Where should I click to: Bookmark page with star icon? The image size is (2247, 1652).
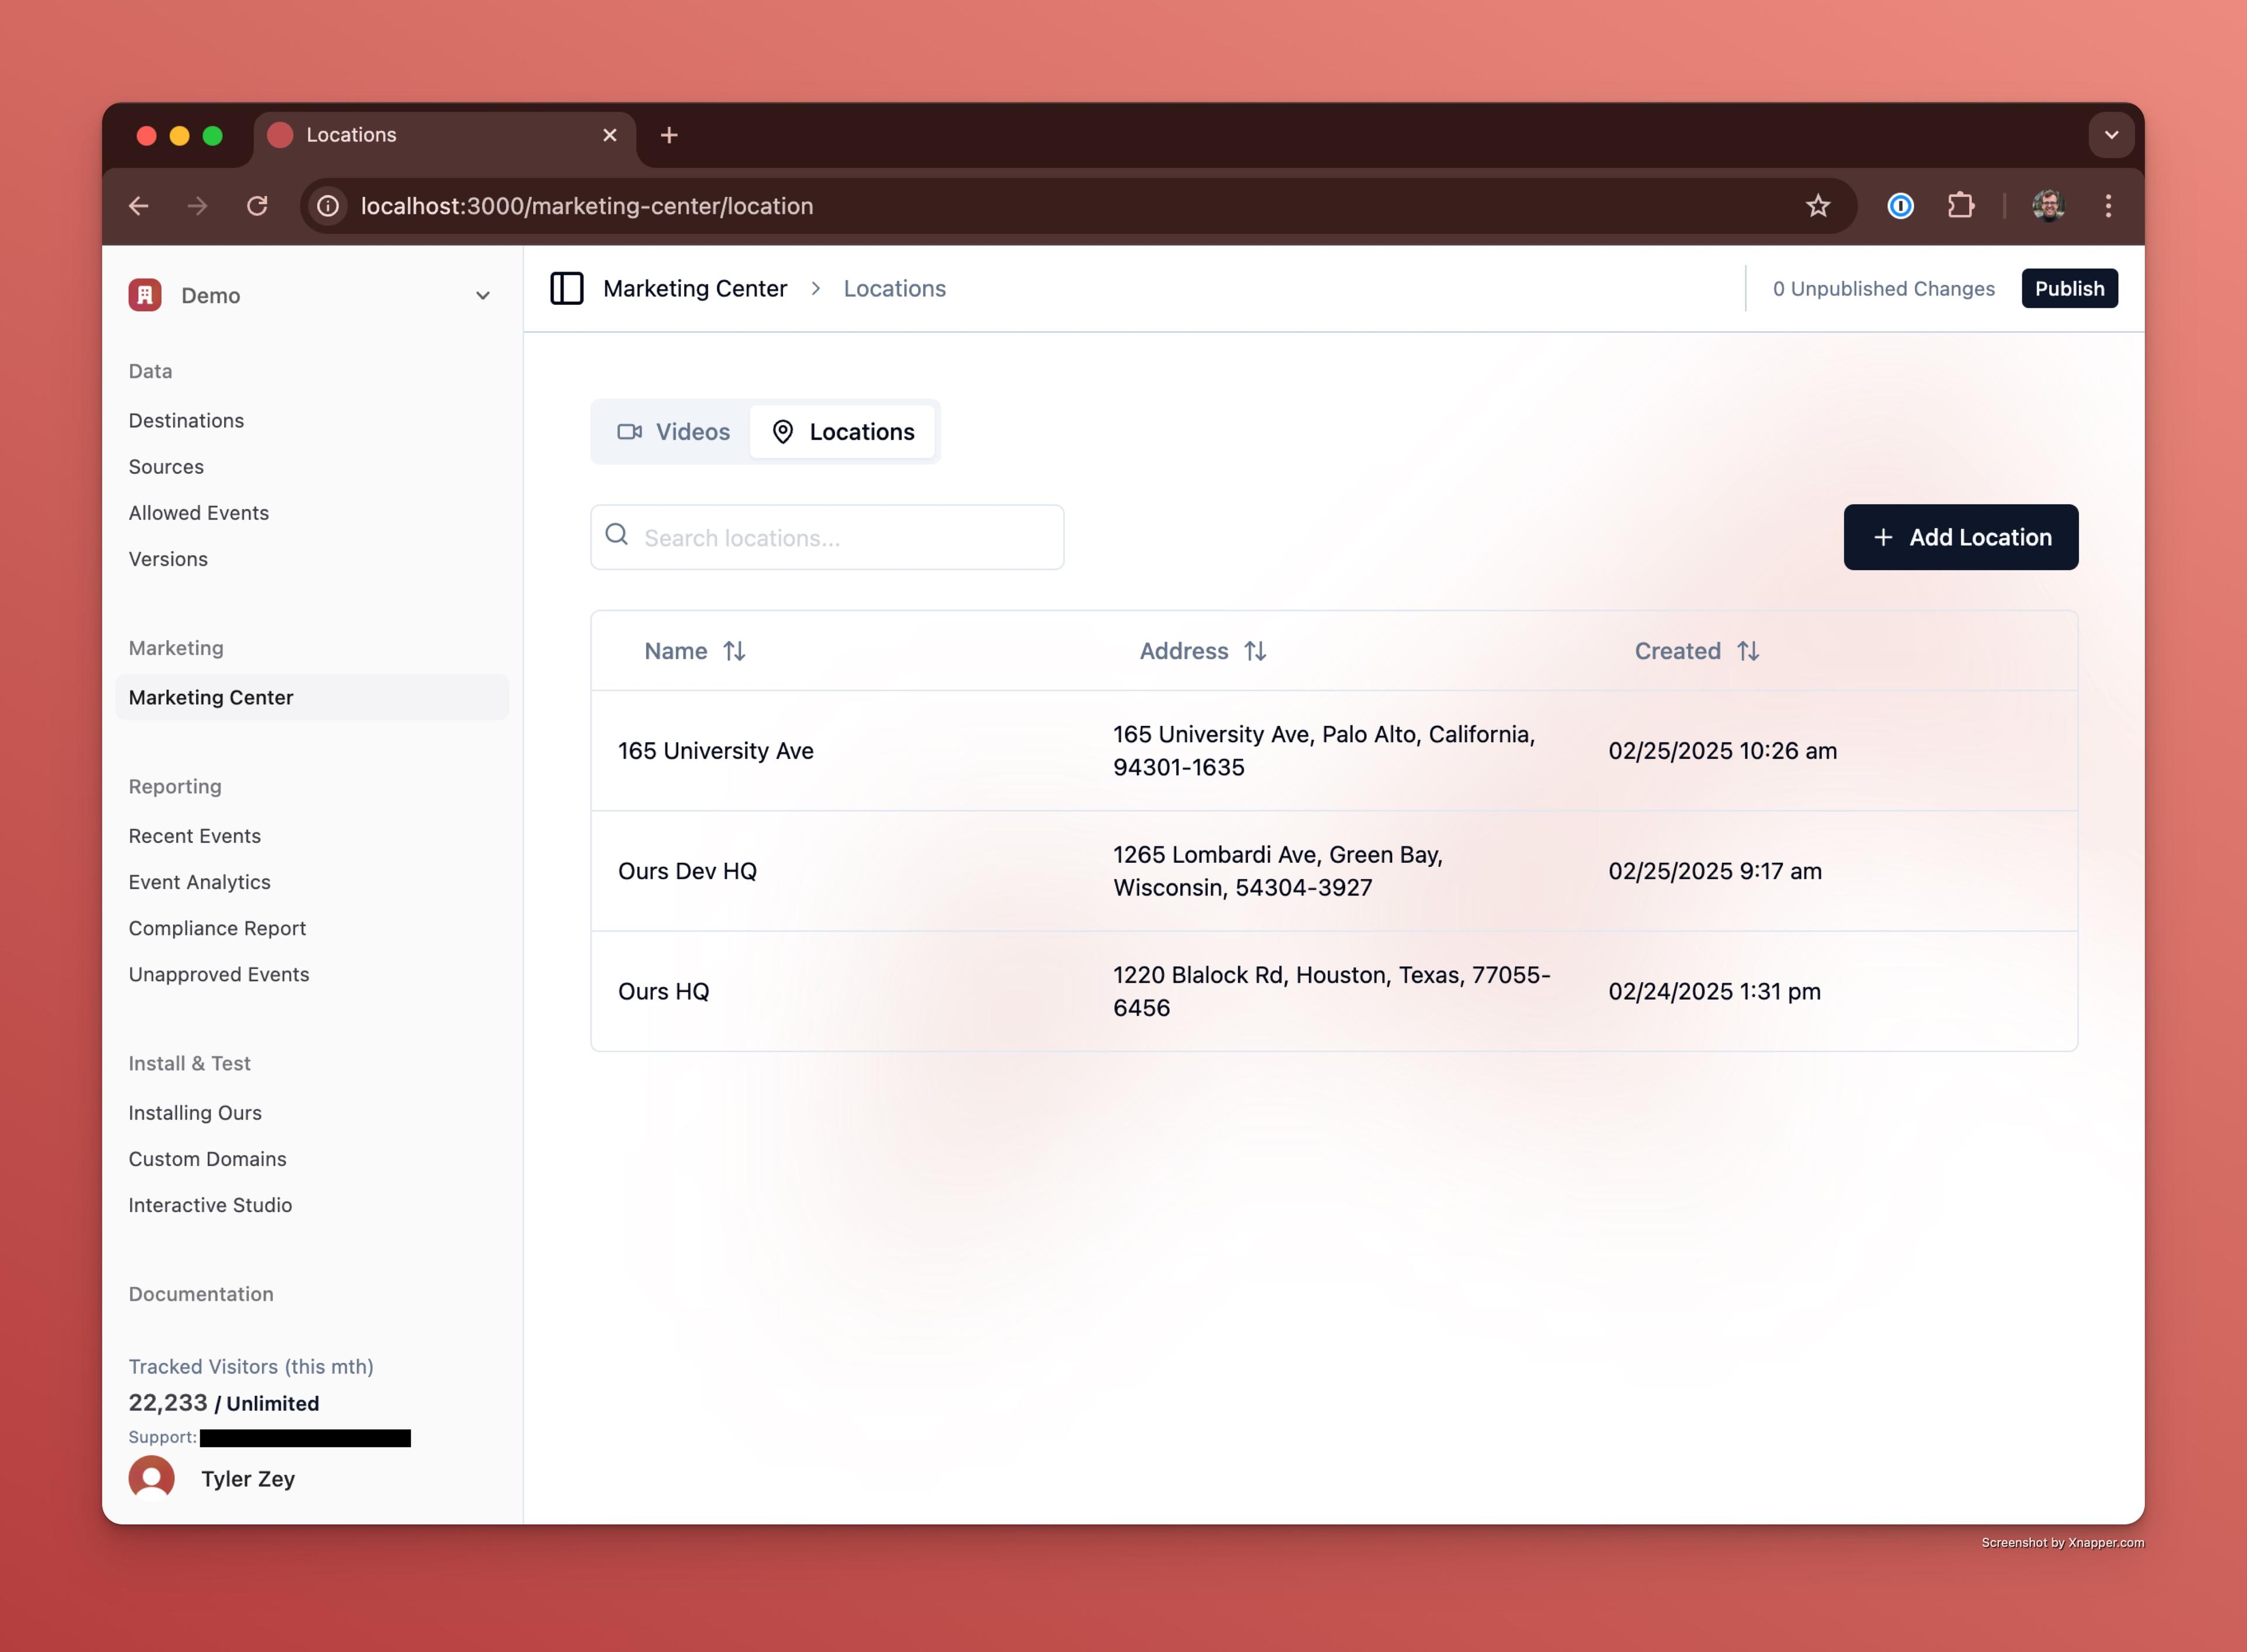pyautogui.click(x=1817, y=206)
